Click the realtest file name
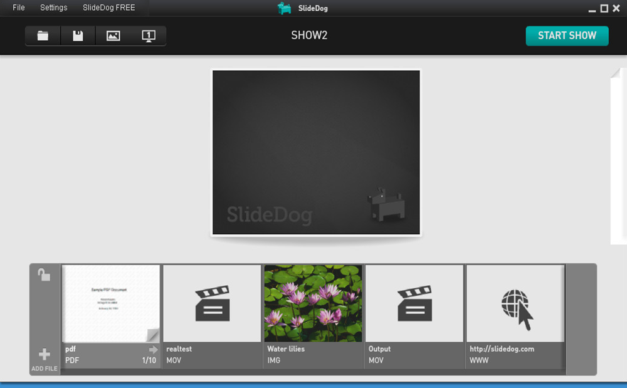 pos(179,349)
